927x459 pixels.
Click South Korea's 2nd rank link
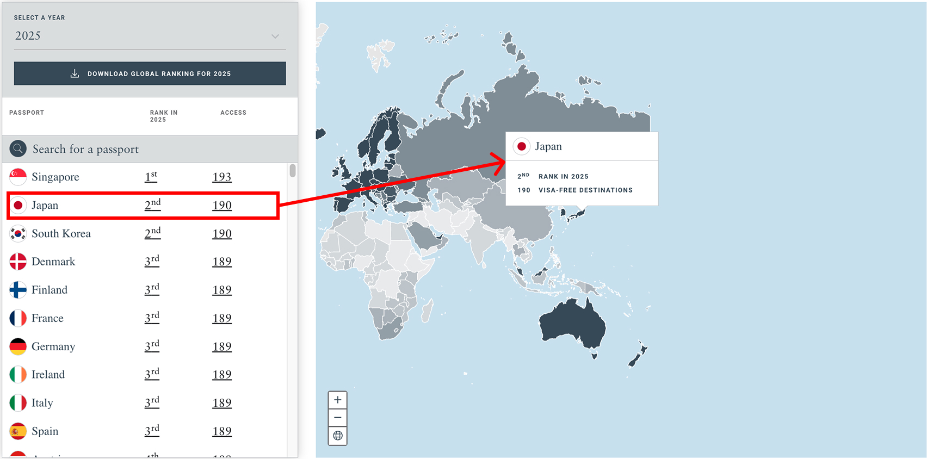(153, 233)
